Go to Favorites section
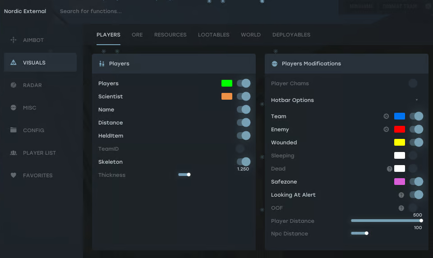Image resolution: width=433 pixels, height=258 pixels. pos(40,175)
